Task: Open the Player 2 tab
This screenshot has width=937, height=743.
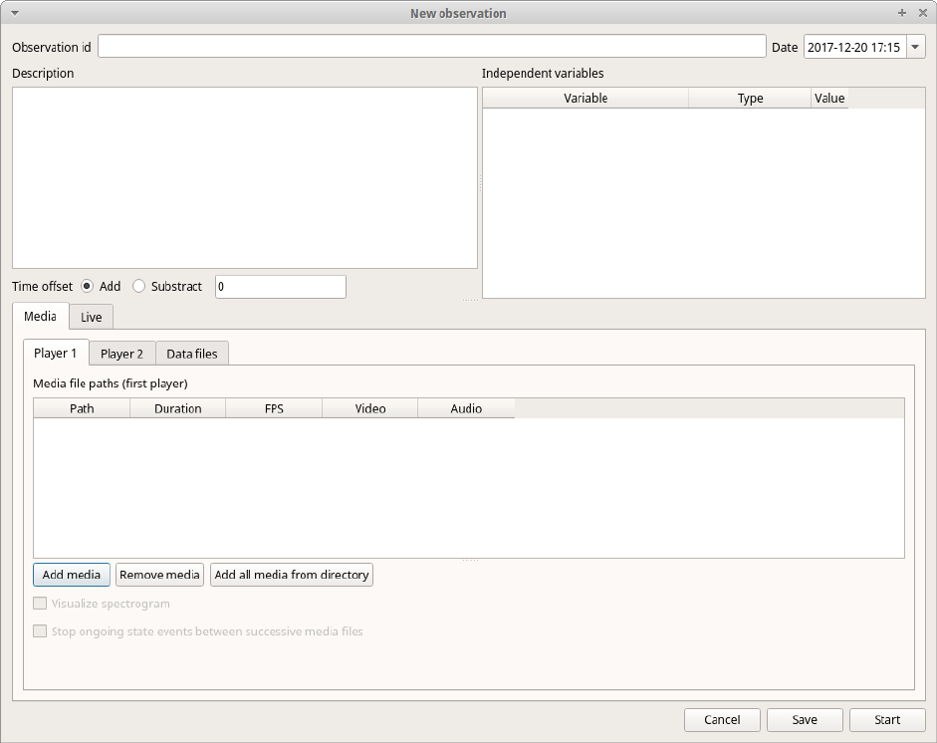Action: click(121, 354)
